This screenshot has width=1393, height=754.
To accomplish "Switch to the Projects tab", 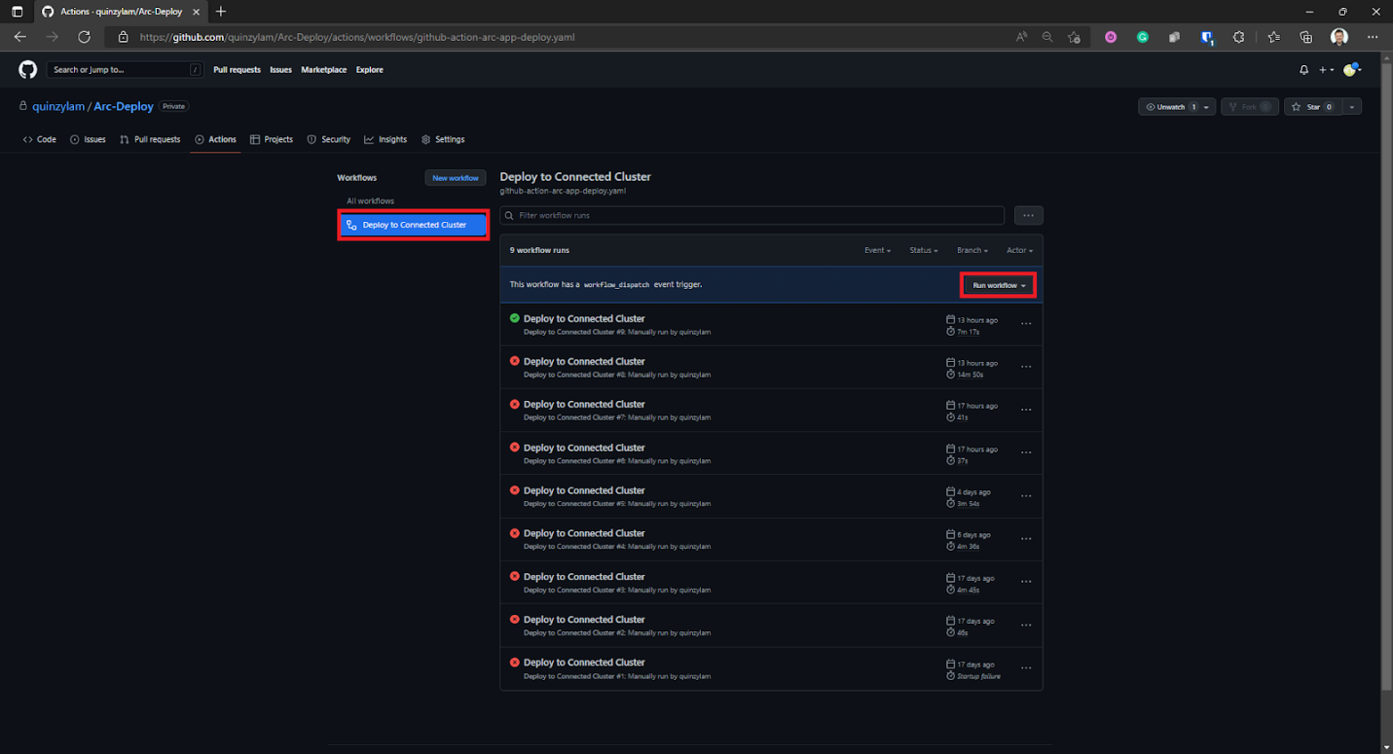I will point(272,139).
